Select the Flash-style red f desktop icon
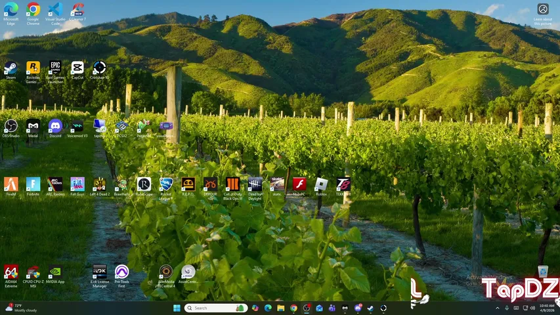560x315 pixels. coord(299,186)
